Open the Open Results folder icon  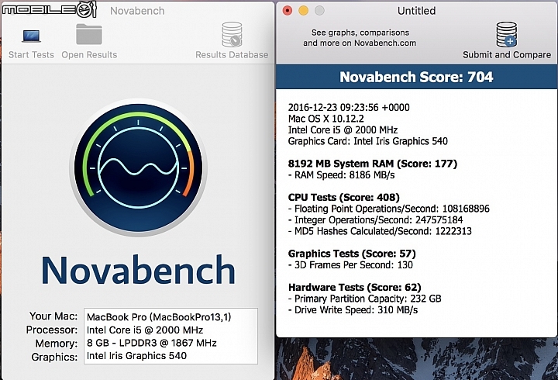pos(89,35)
